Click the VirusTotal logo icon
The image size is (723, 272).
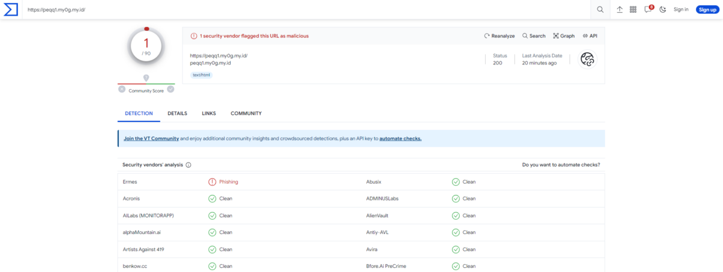click(11, 9)
